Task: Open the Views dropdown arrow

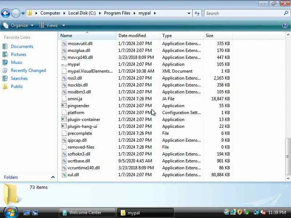Action: [64, 25]
